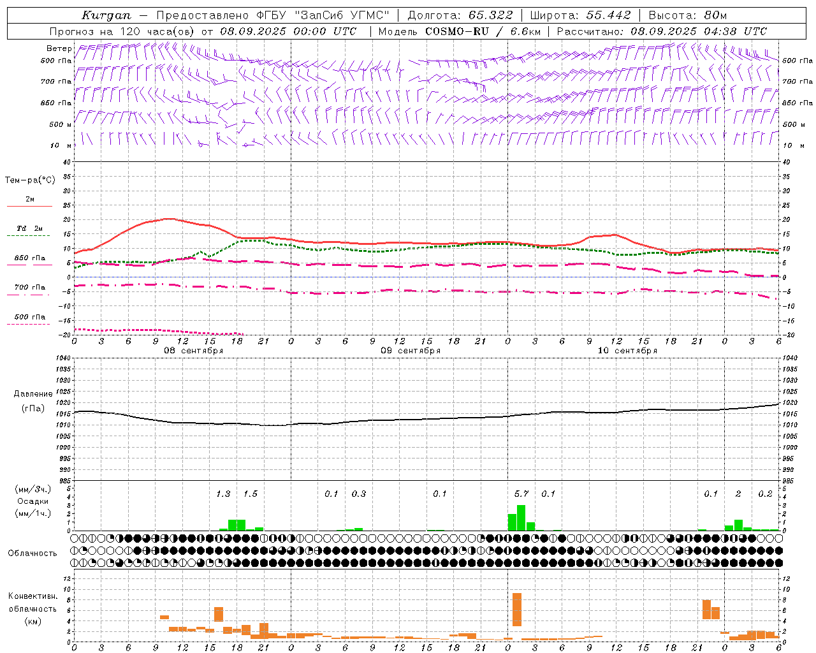This screenshot has width=816, height=653.
Task: Click the station name Kurgan in the header
Action: tap(106, 15)
